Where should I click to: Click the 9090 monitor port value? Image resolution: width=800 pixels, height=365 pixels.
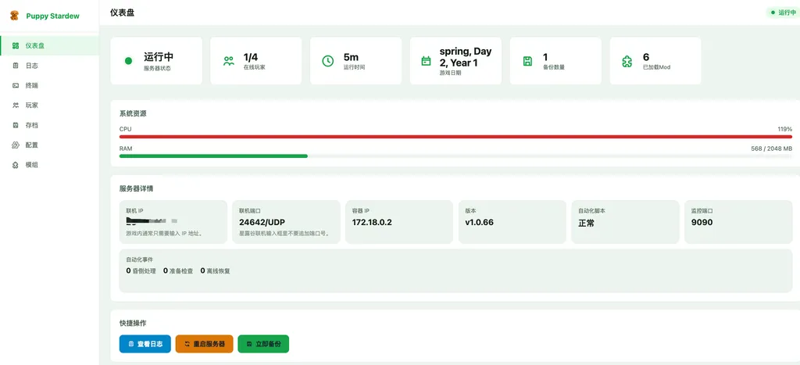702,223
